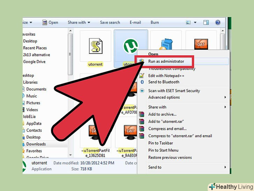This screenshot has width=254, height=191.
Task: Click the Bluetooth icon in context menu
Action: [142, 82]
